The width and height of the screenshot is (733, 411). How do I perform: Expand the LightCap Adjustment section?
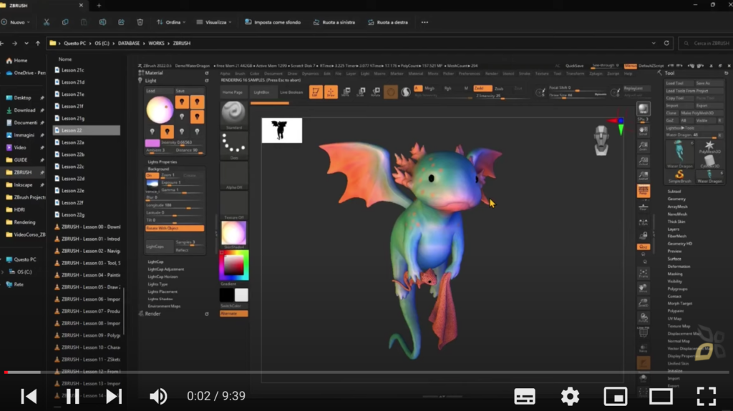pos(166,269)
